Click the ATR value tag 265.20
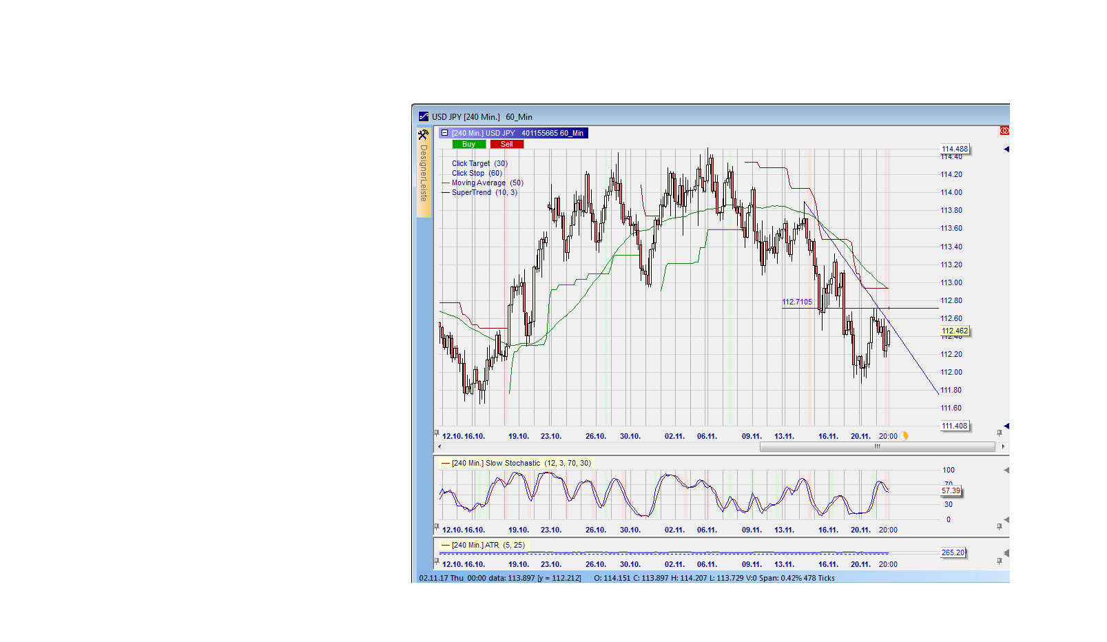This screenshot has width=1107, height=642. tap(953, 552)
